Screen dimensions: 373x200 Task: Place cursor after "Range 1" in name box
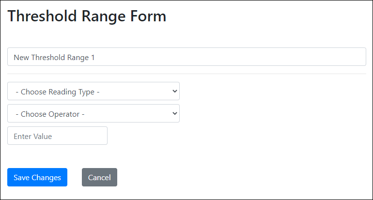click(x=96, y=57)
